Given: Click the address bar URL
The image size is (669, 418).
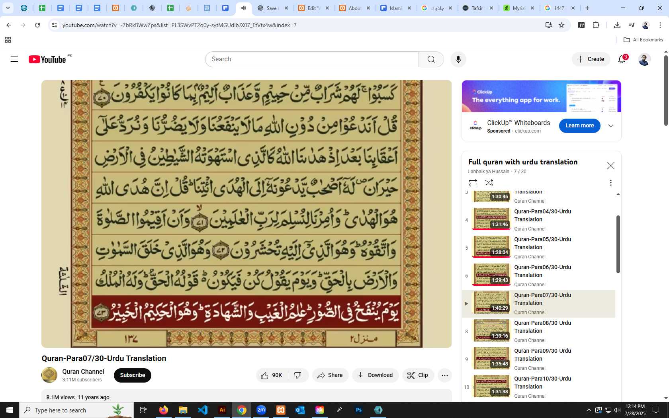Looking at the screenshot, I should [x=179, y=25].
